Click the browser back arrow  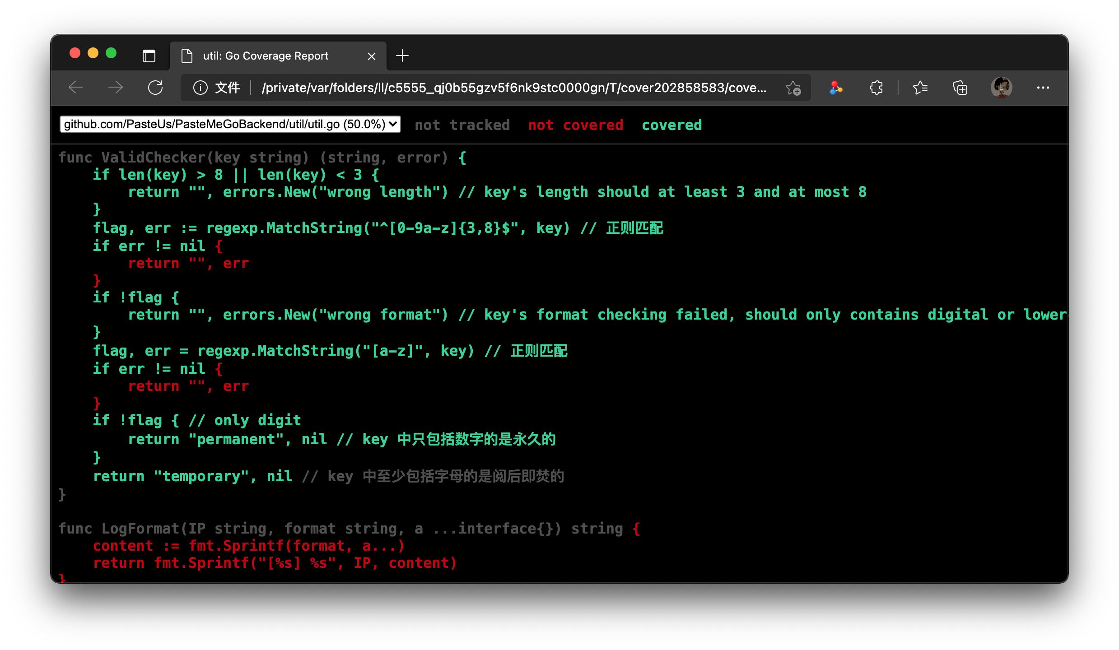pyautogui.click(x=76, y=88)
